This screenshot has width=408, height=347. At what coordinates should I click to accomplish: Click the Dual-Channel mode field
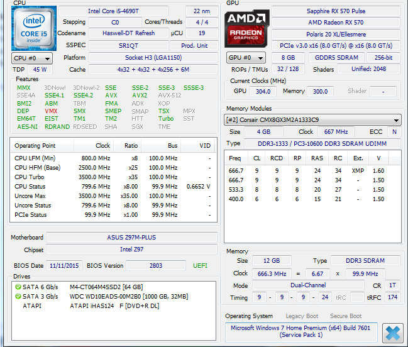pyautogui.click(x=308, y=285)
